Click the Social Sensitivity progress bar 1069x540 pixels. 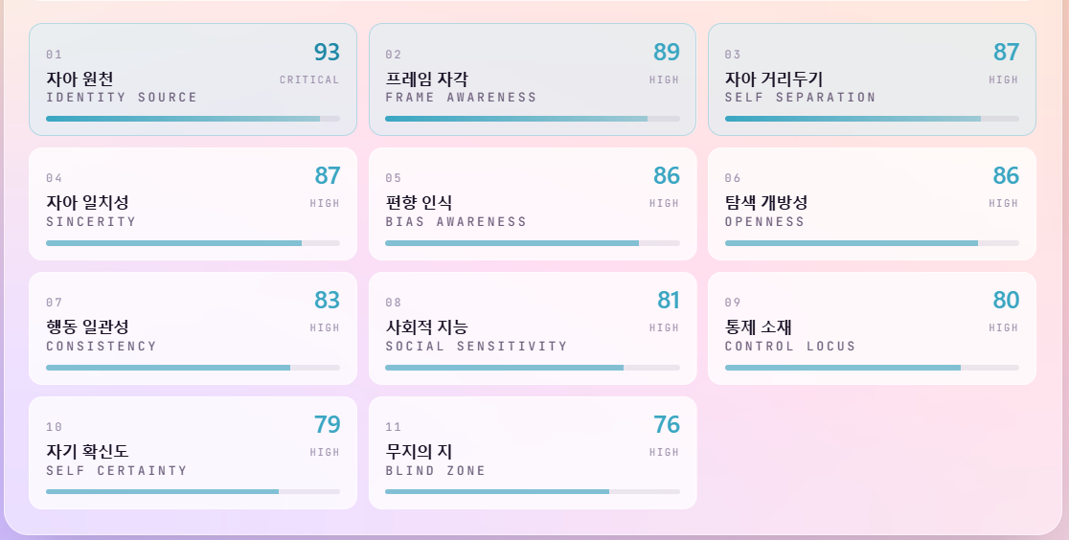point(533,368)
